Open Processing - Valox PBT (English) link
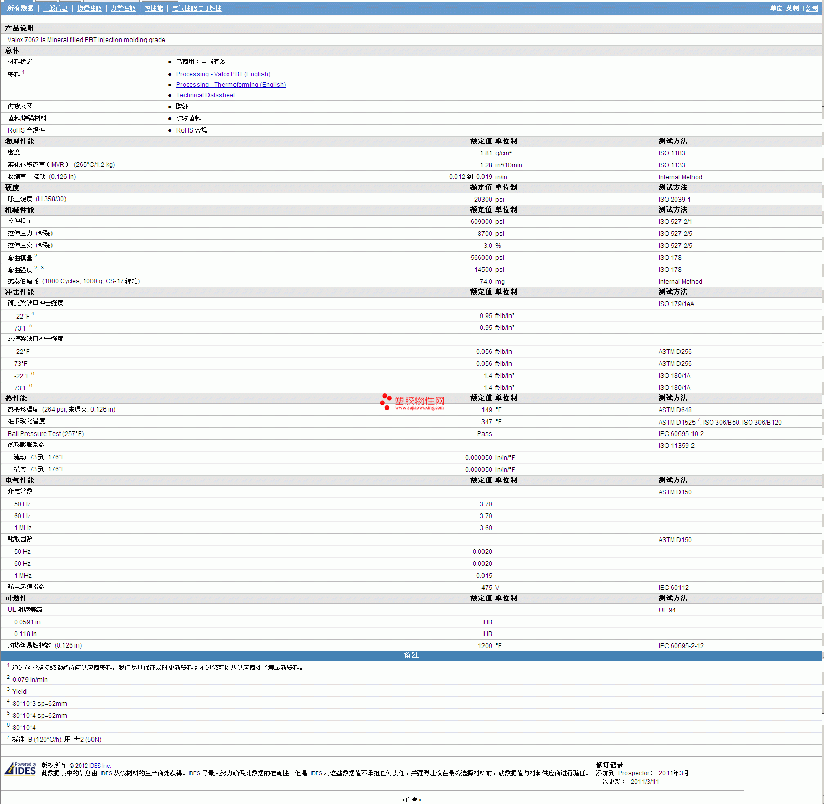 223,74
